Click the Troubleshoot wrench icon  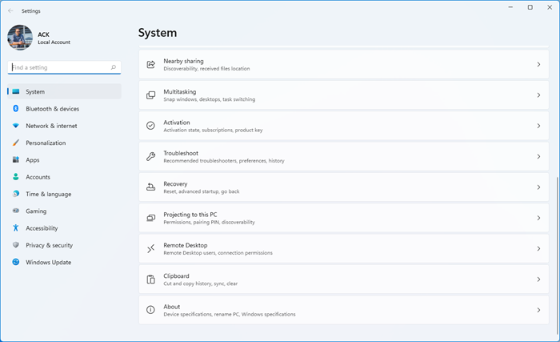coord(150,156)
